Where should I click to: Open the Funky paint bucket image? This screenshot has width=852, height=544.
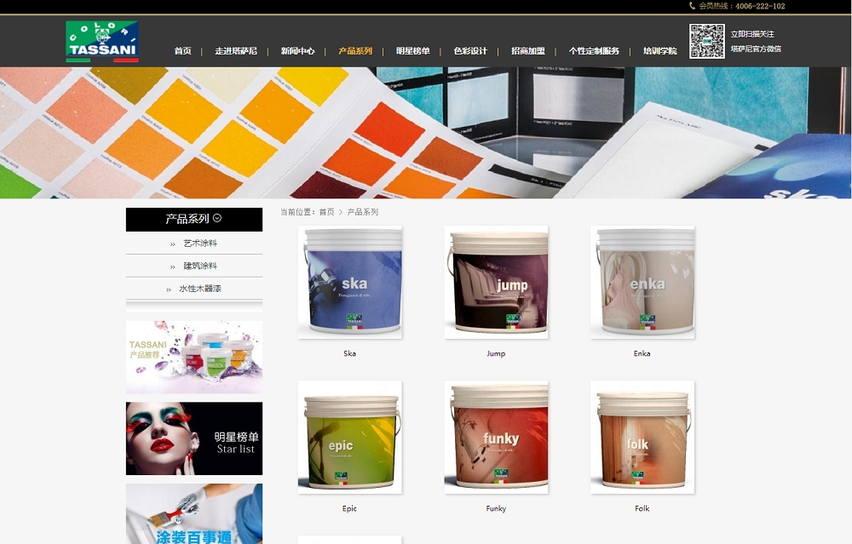pyautogui.click(x=496, y=438)
